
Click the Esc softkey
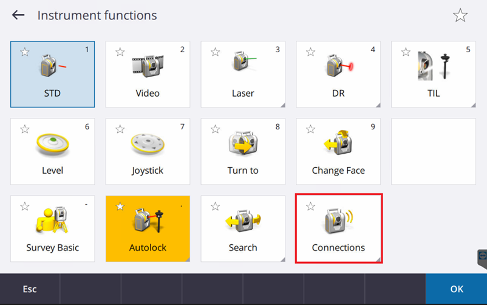click(x=30, y=289)
